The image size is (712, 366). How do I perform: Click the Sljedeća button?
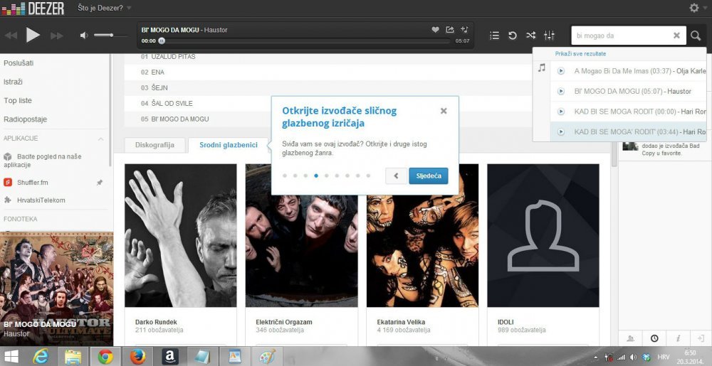point(429,176)
